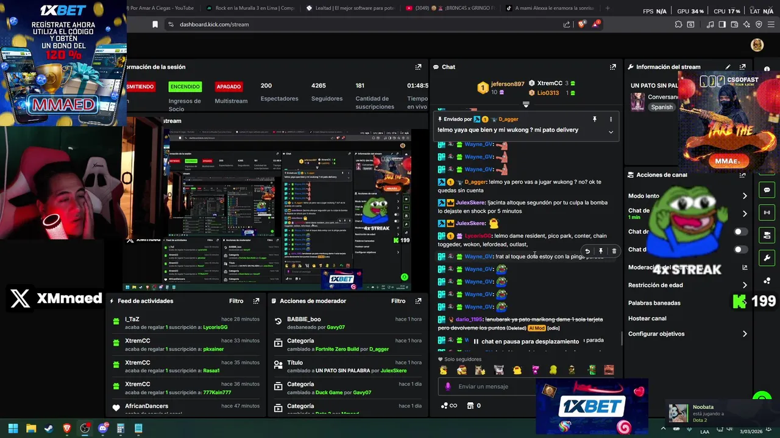Pop out the session information panel
The image size is (780, 438).
(418, 67)
